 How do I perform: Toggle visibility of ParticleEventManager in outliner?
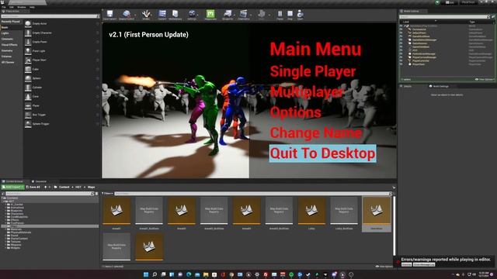pyautogui.click(x=401, y=53)
